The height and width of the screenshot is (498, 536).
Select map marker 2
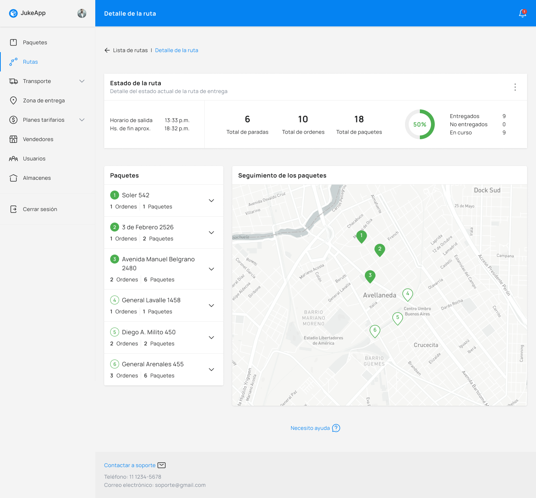pyautogui.click(x=380, y=250)
